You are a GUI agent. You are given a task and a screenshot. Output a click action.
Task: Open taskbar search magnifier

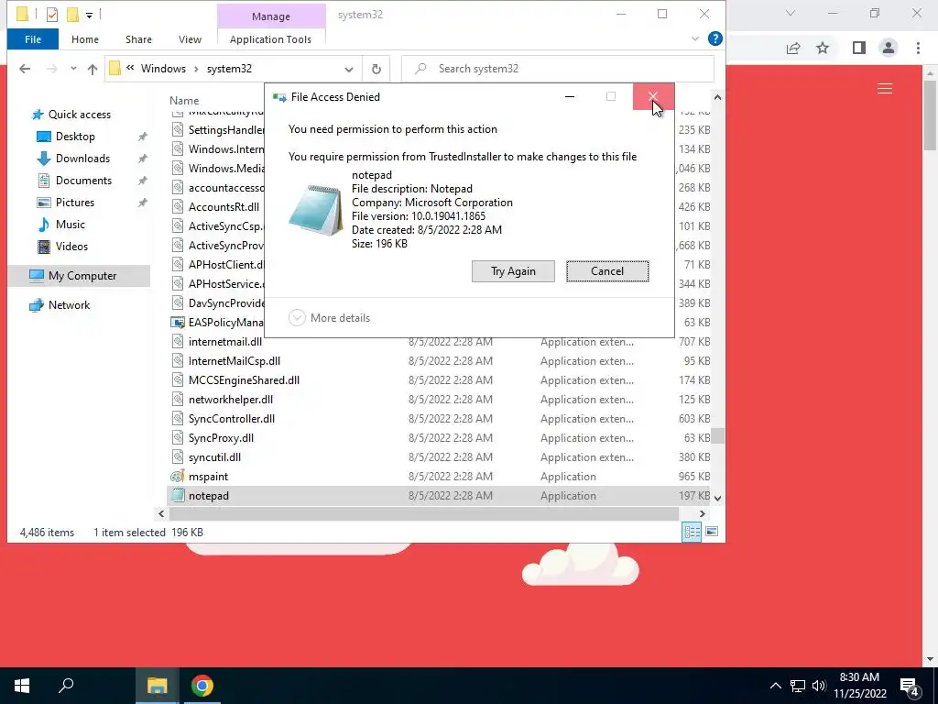coord(66,686)
